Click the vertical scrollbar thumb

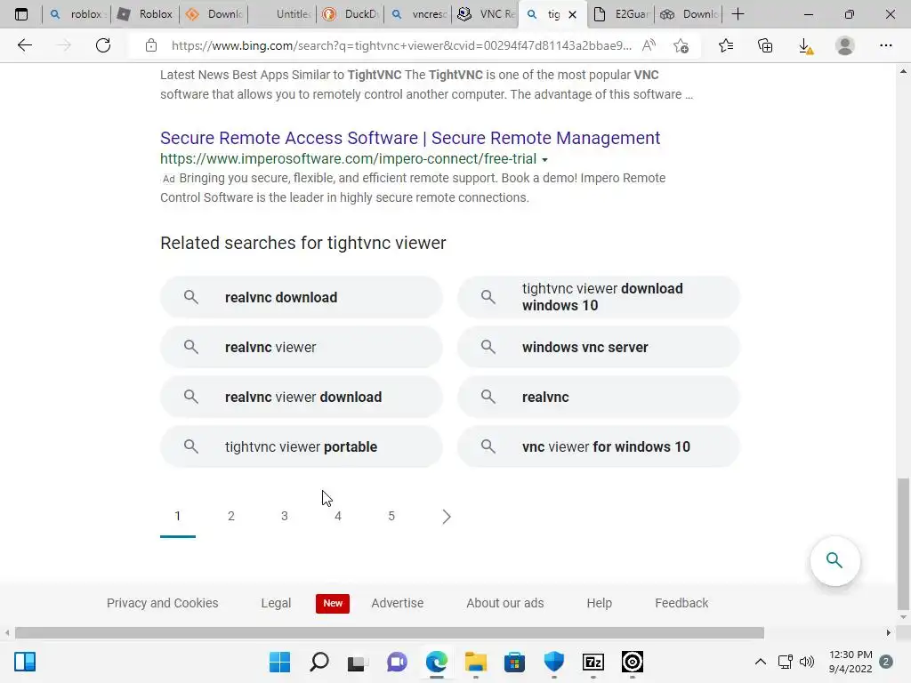(903, 544)
